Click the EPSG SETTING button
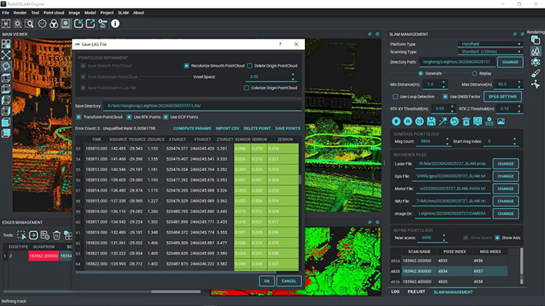 (x=503, y=97)
